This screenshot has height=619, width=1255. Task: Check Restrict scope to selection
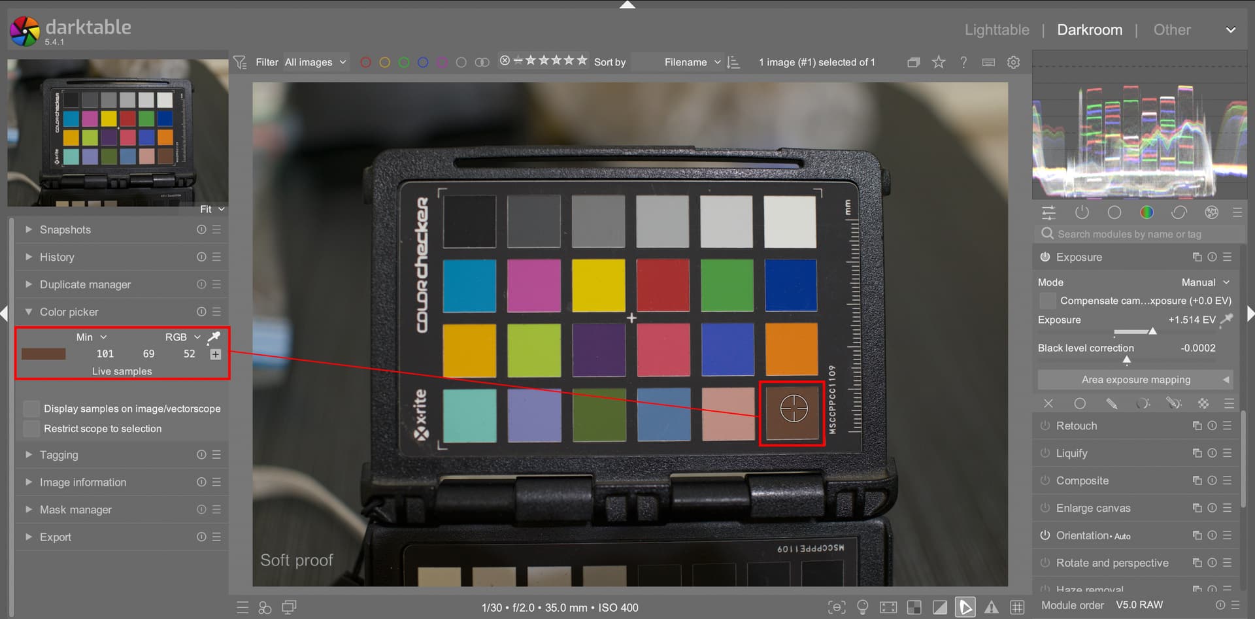31,429
